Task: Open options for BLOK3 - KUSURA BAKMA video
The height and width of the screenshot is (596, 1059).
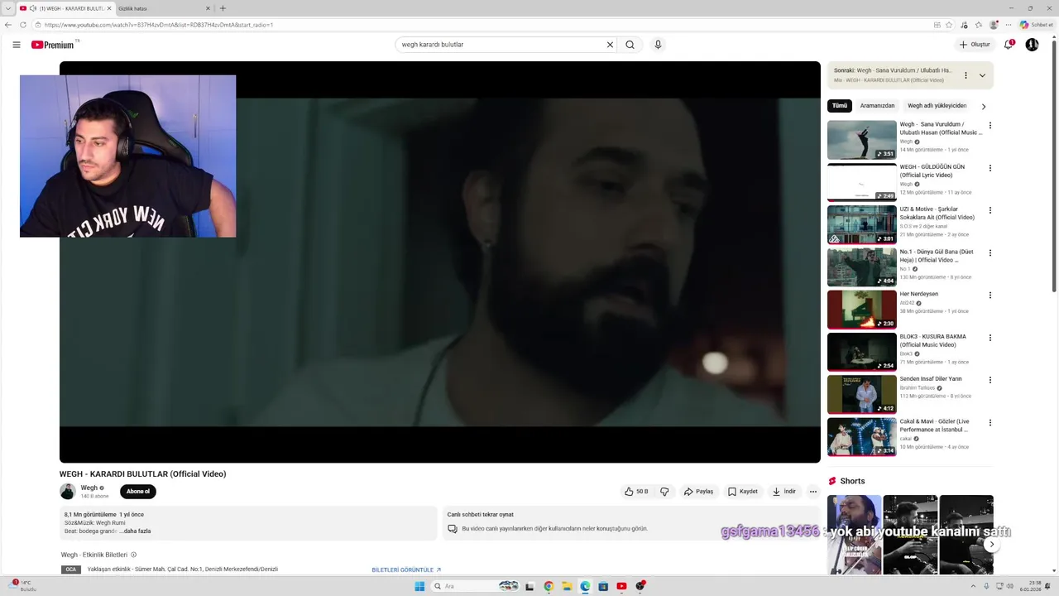Action: 990,338
